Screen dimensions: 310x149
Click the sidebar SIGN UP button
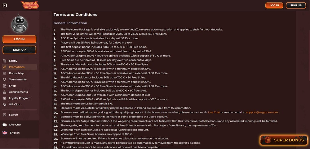[x=19, y=50]
